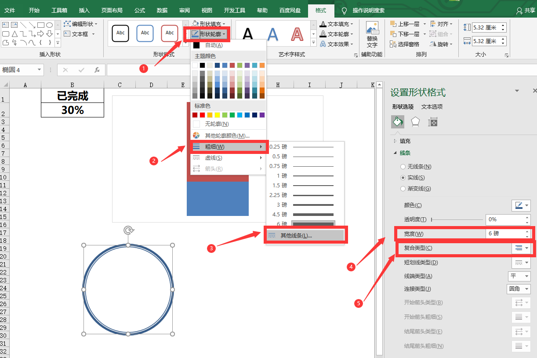Viewport: 537px width, 358px height.
Task: Choose 自动 automatic outline color
Action: [x=229, y=45]
